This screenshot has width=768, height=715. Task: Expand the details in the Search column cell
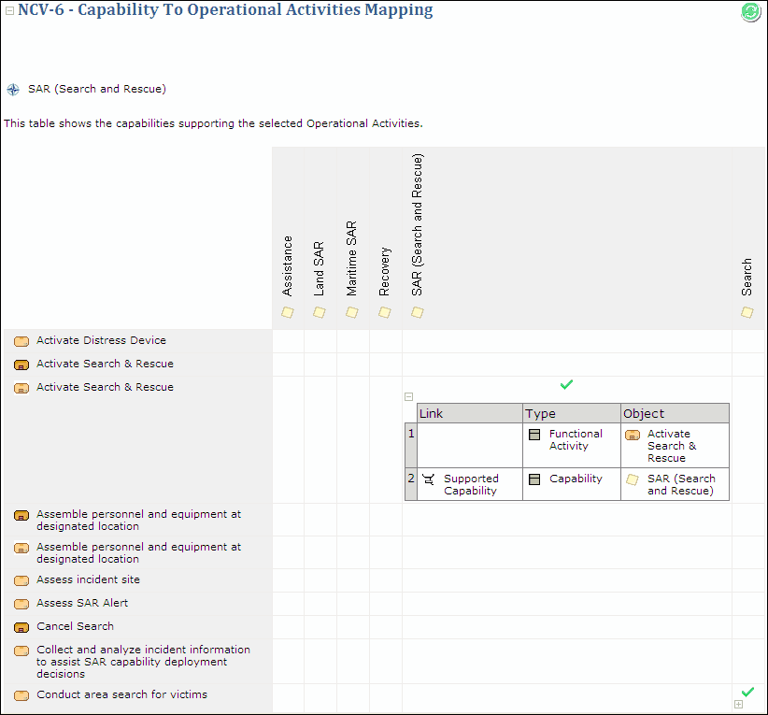738,705
